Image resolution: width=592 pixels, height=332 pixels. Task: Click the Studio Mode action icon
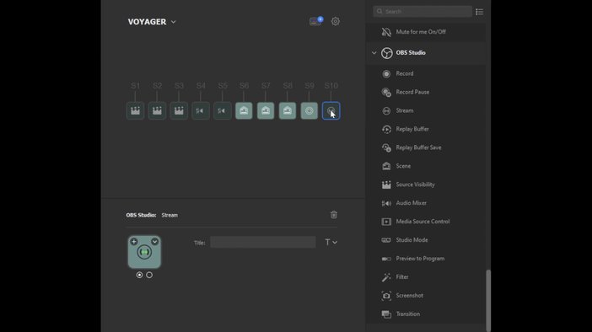click(x=386, y=240)
